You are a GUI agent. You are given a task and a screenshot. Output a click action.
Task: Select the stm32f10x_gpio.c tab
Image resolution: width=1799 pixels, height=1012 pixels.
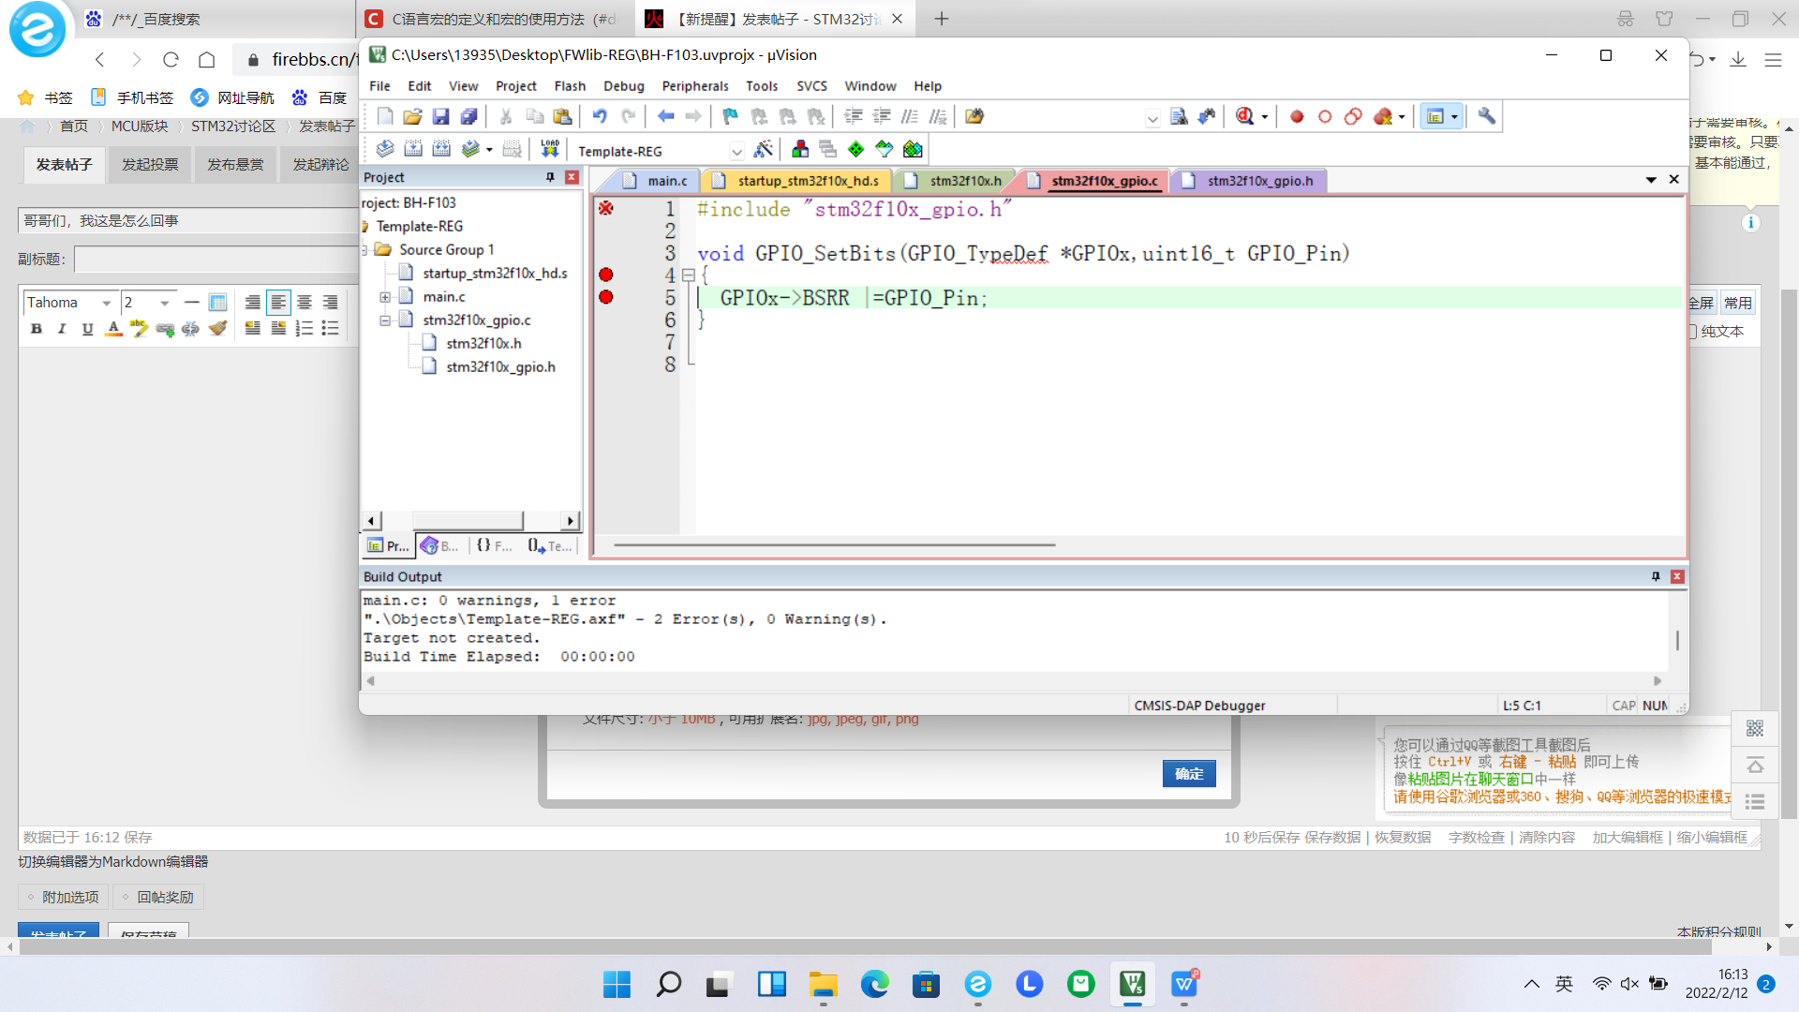pos(1102,181)
